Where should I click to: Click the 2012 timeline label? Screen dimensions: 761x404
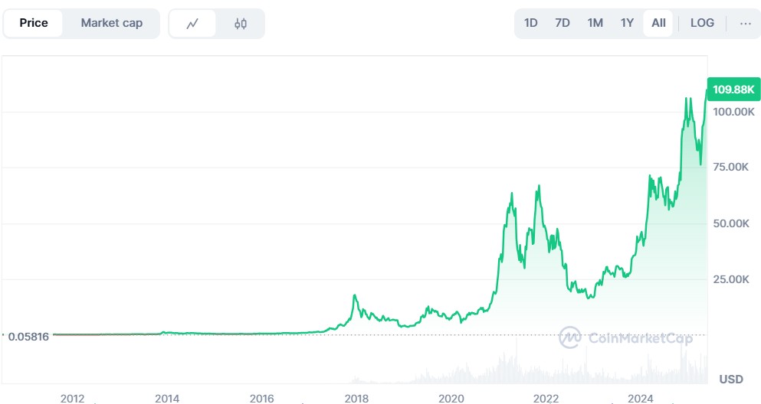pos(72,398)
